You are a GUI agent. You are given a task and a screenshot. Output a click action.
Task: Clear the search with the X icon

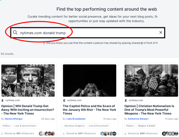161,33
